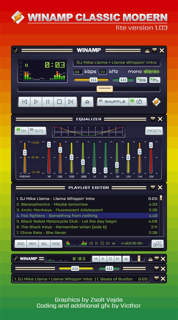Click the 3K band slider

point(105,157)
